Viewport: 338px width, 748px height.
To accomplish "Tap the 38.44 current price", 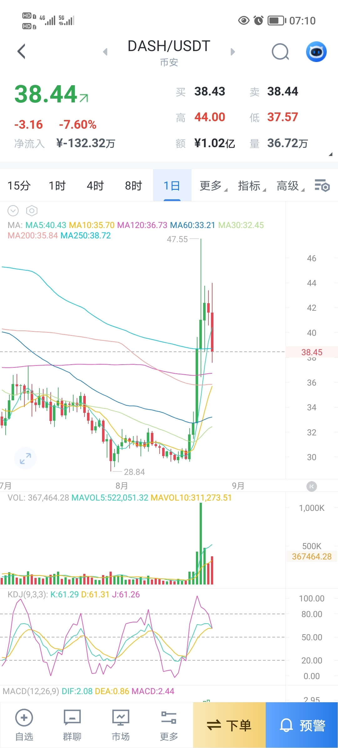I will [x=46, y=94].
